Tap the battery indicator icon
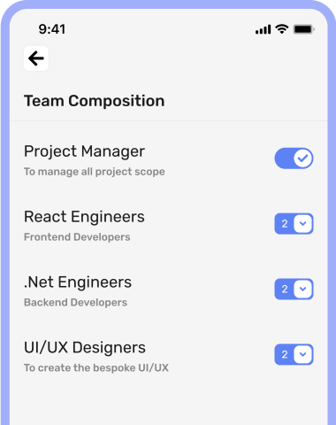Image resolution: width=336 pixels, height=425 pixels. click(x=304, y=29)
